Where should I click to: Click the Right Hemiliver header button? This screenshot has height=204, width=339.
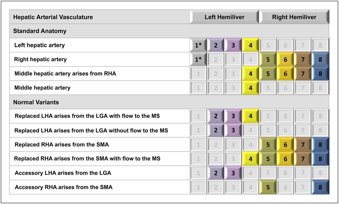pyautogui.click(x=294, y=17)
